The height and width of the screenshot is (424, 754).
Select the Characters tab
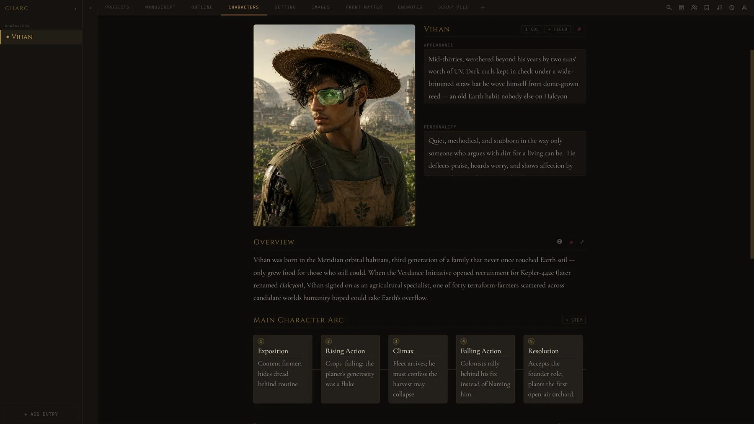point(244,8)
